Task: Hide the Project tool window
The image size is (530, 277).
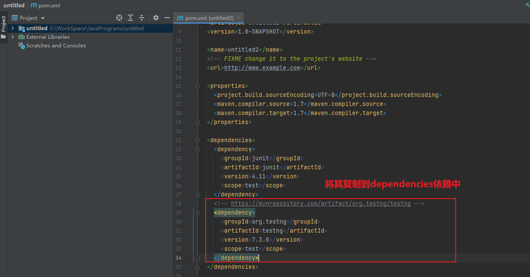Action: (166, 18)
